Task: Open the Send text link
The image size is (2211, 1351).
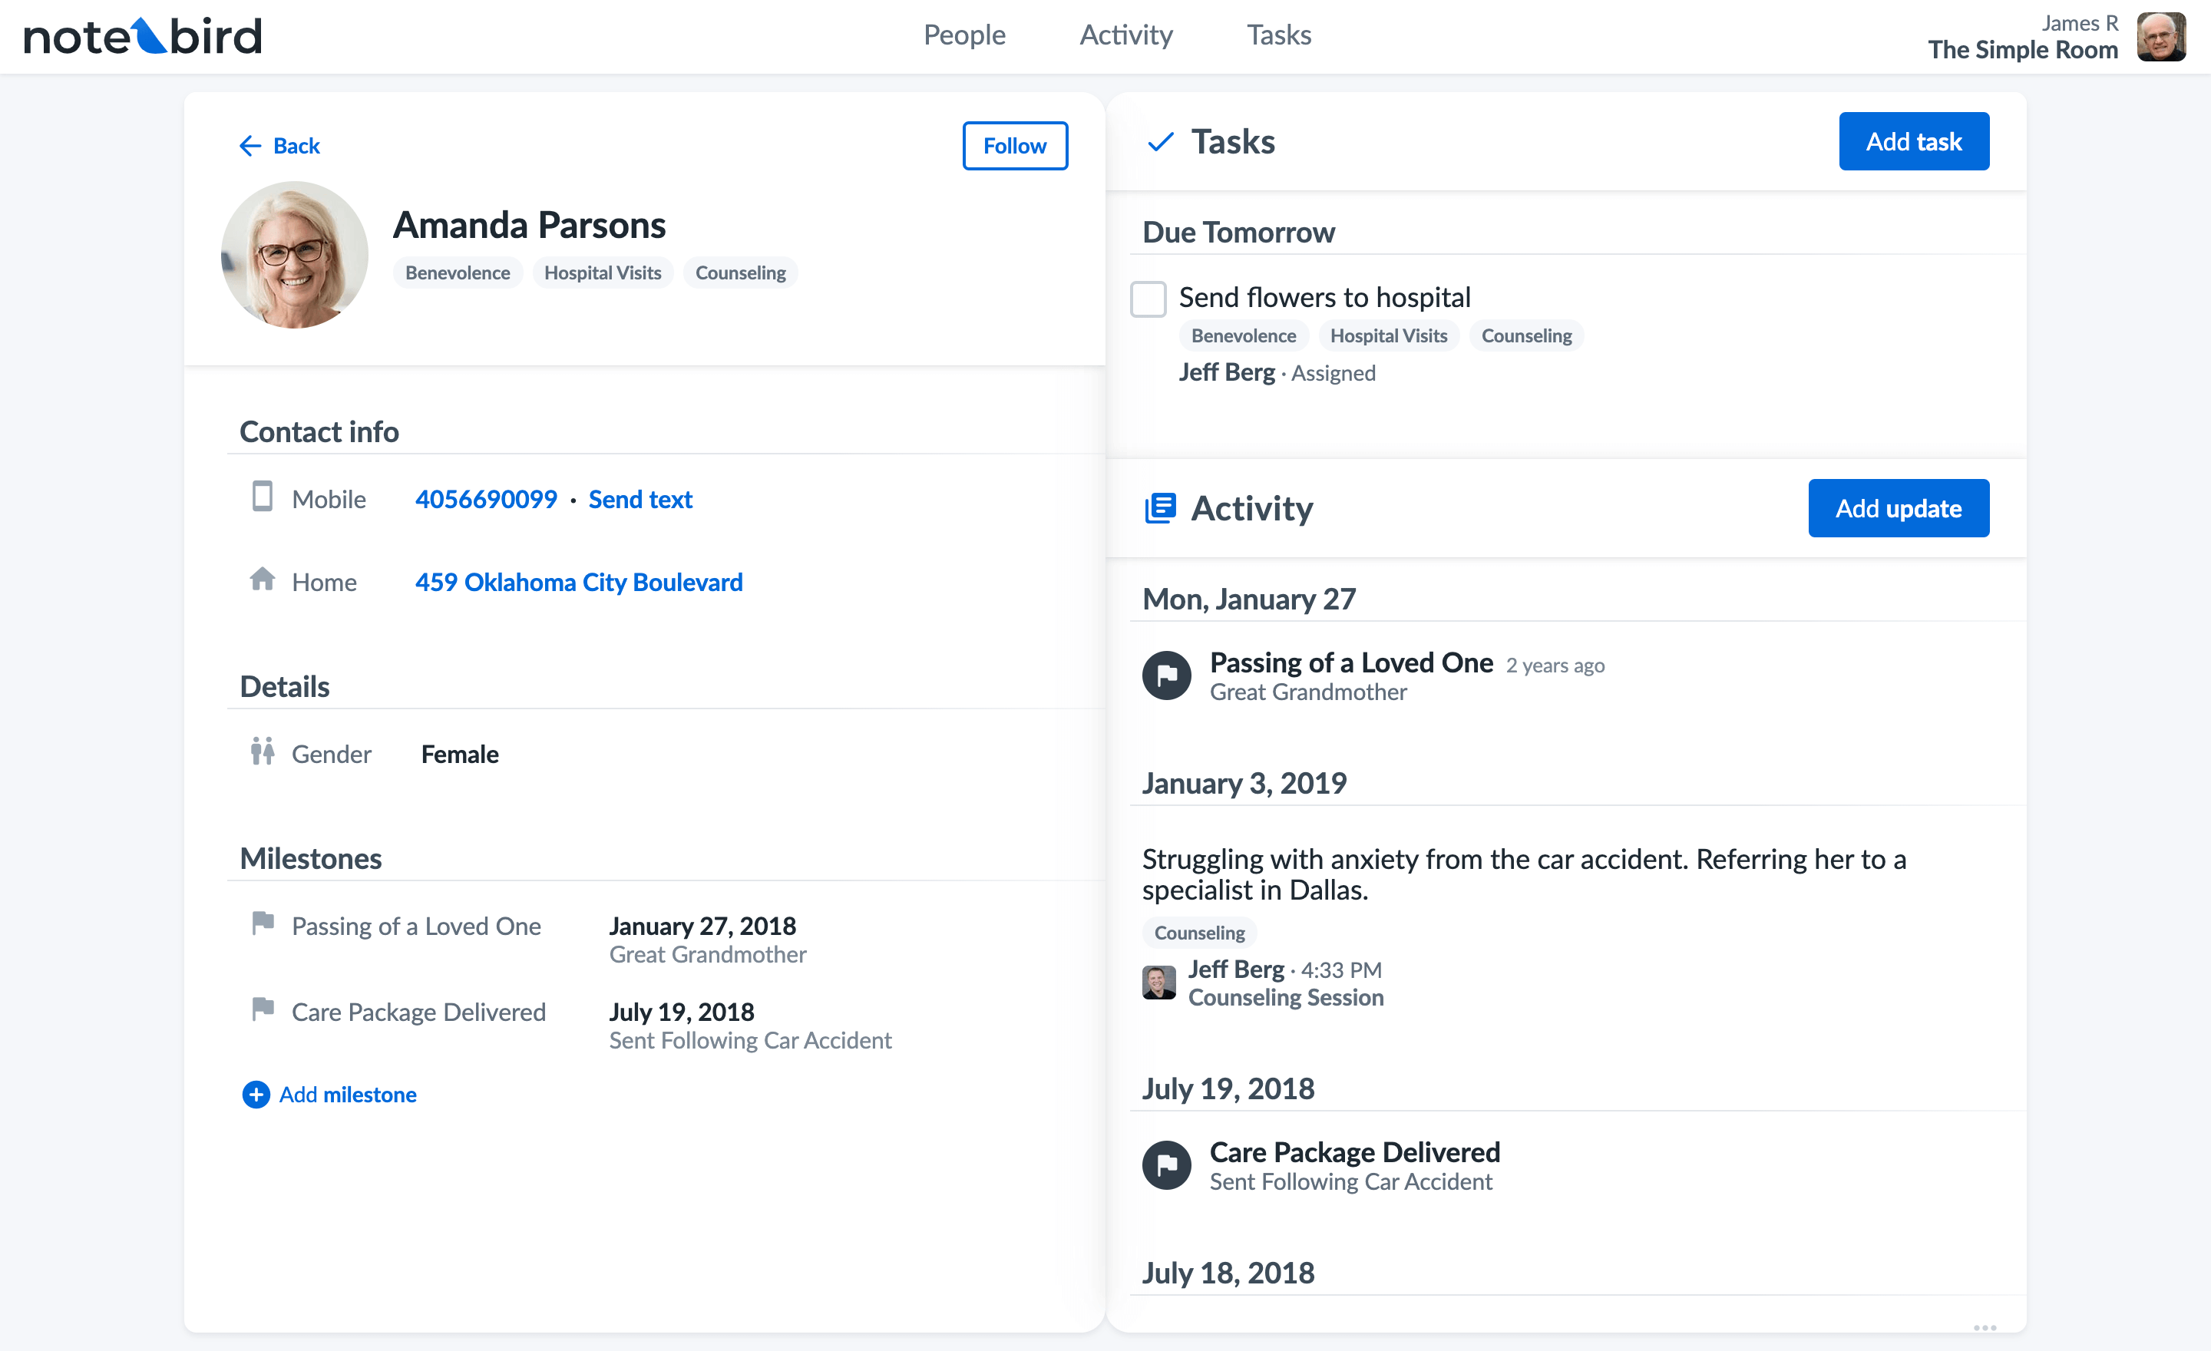Action: (640, 499)
